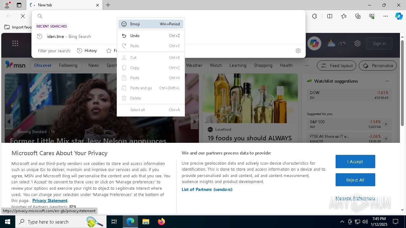The image size is (406, 228).
Task: Switch to the Discover tab
Action: [43, 65]
